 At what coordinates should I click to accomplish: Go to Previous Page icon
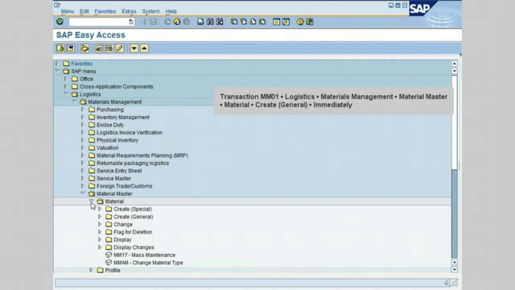pyautogui.click(x=243, y=22)
